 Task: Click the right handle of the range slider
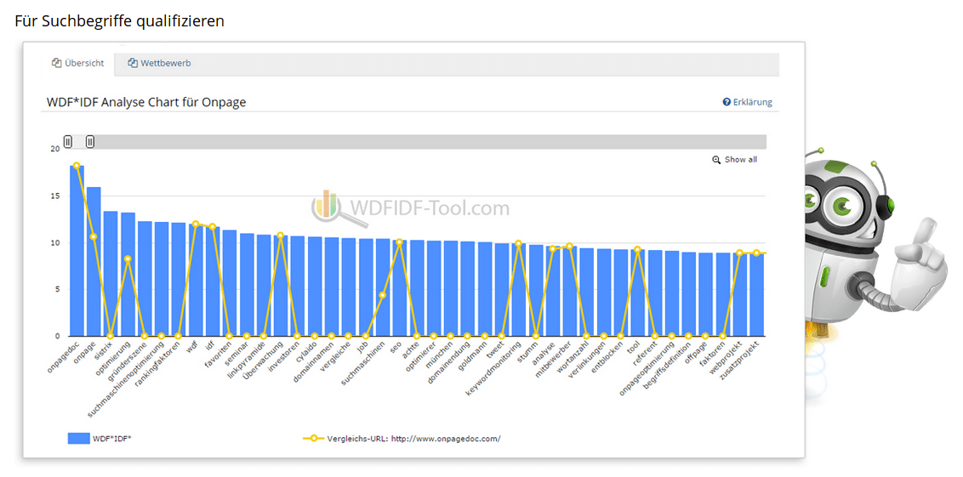[x=90, y=142]
